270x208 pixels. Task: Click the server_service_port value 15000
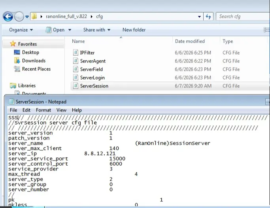point(117,159)
